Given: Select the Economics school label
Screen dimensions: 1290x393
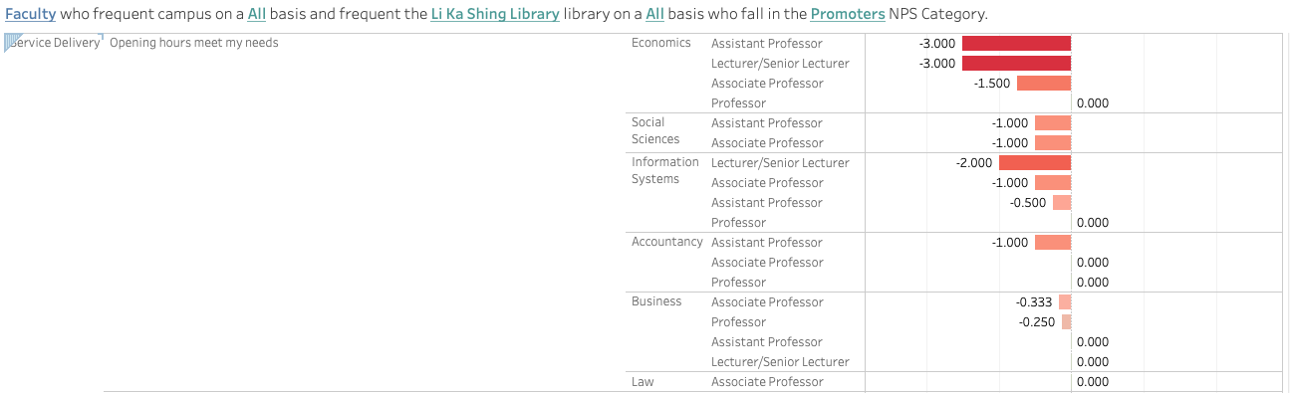Looking at the screenshot, I should pos(661,43).
